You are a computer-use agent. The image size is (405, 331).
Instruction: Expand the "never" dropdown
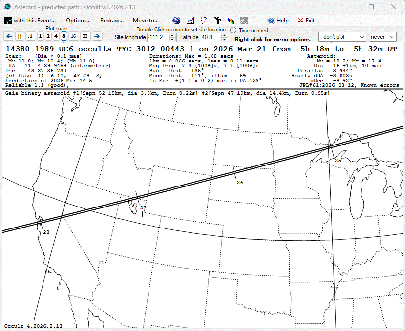[383, 37]
